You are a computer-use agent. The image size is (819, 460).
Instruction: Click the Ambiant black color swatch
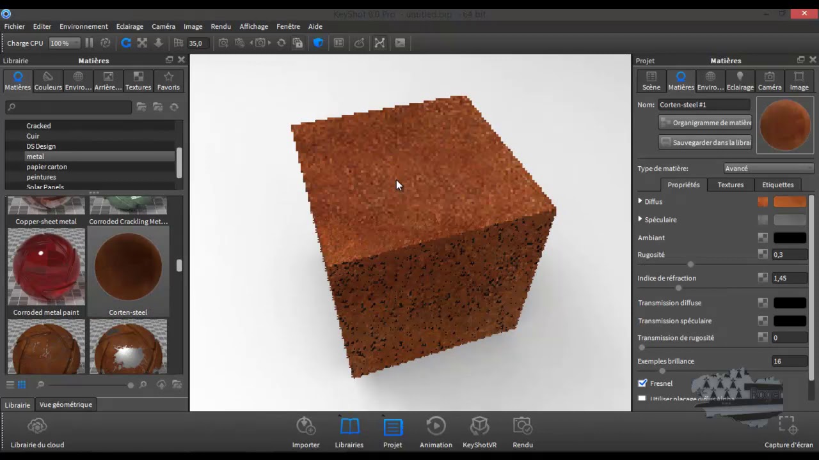click(790, 238)
